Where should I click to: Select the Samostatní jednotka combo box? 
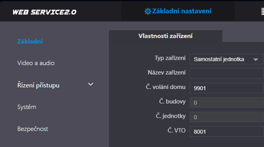click(x=227, y=59)
